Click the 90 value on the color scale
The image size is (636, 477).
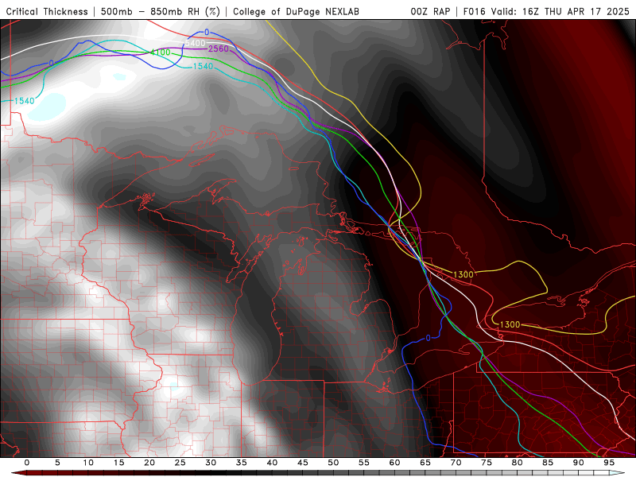coord(579,463)
